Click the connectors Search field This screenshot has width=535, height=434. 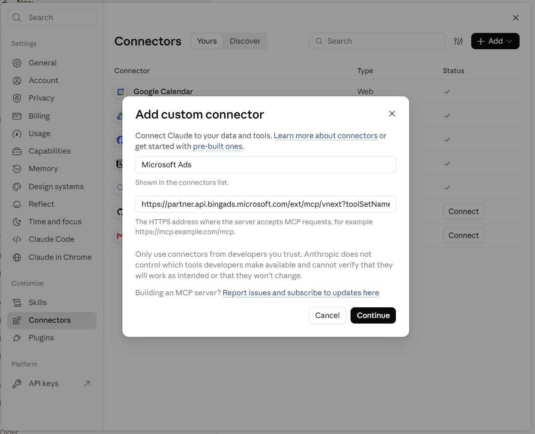point(377,41)
